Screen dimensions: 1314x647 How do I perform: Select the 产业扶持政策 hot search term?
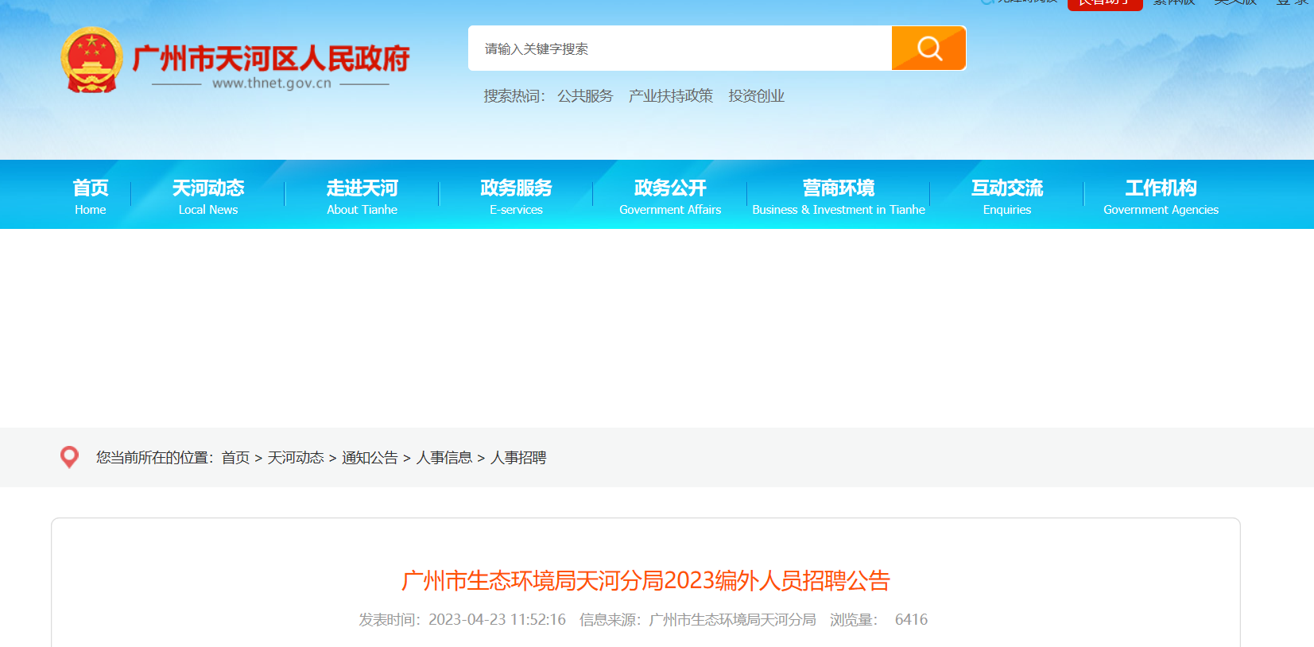pyautogui.click(x=671, y=96)
